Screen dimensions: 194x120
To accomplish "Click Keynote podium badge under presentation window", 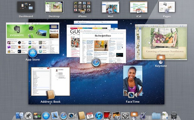I will coord(161,59).
